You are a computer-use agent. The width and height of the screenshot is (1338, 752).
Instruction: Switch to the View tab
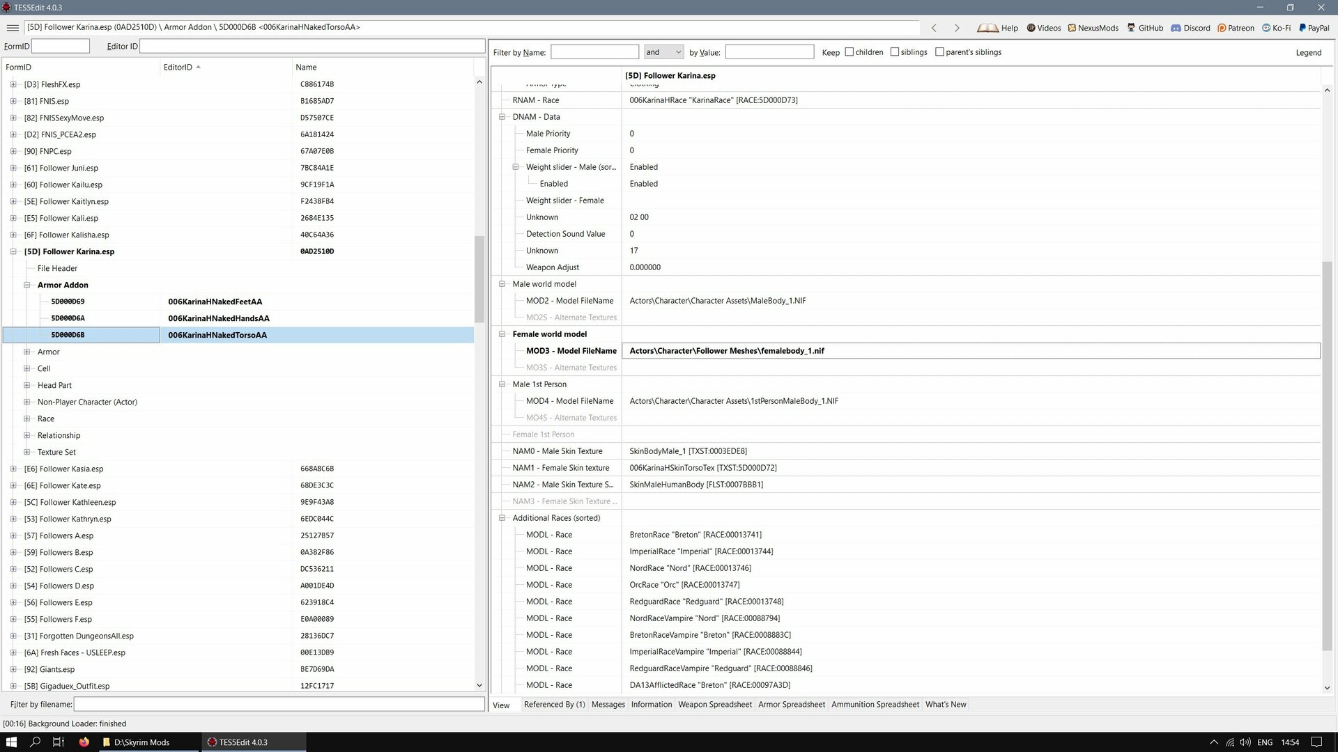[502, 705]
